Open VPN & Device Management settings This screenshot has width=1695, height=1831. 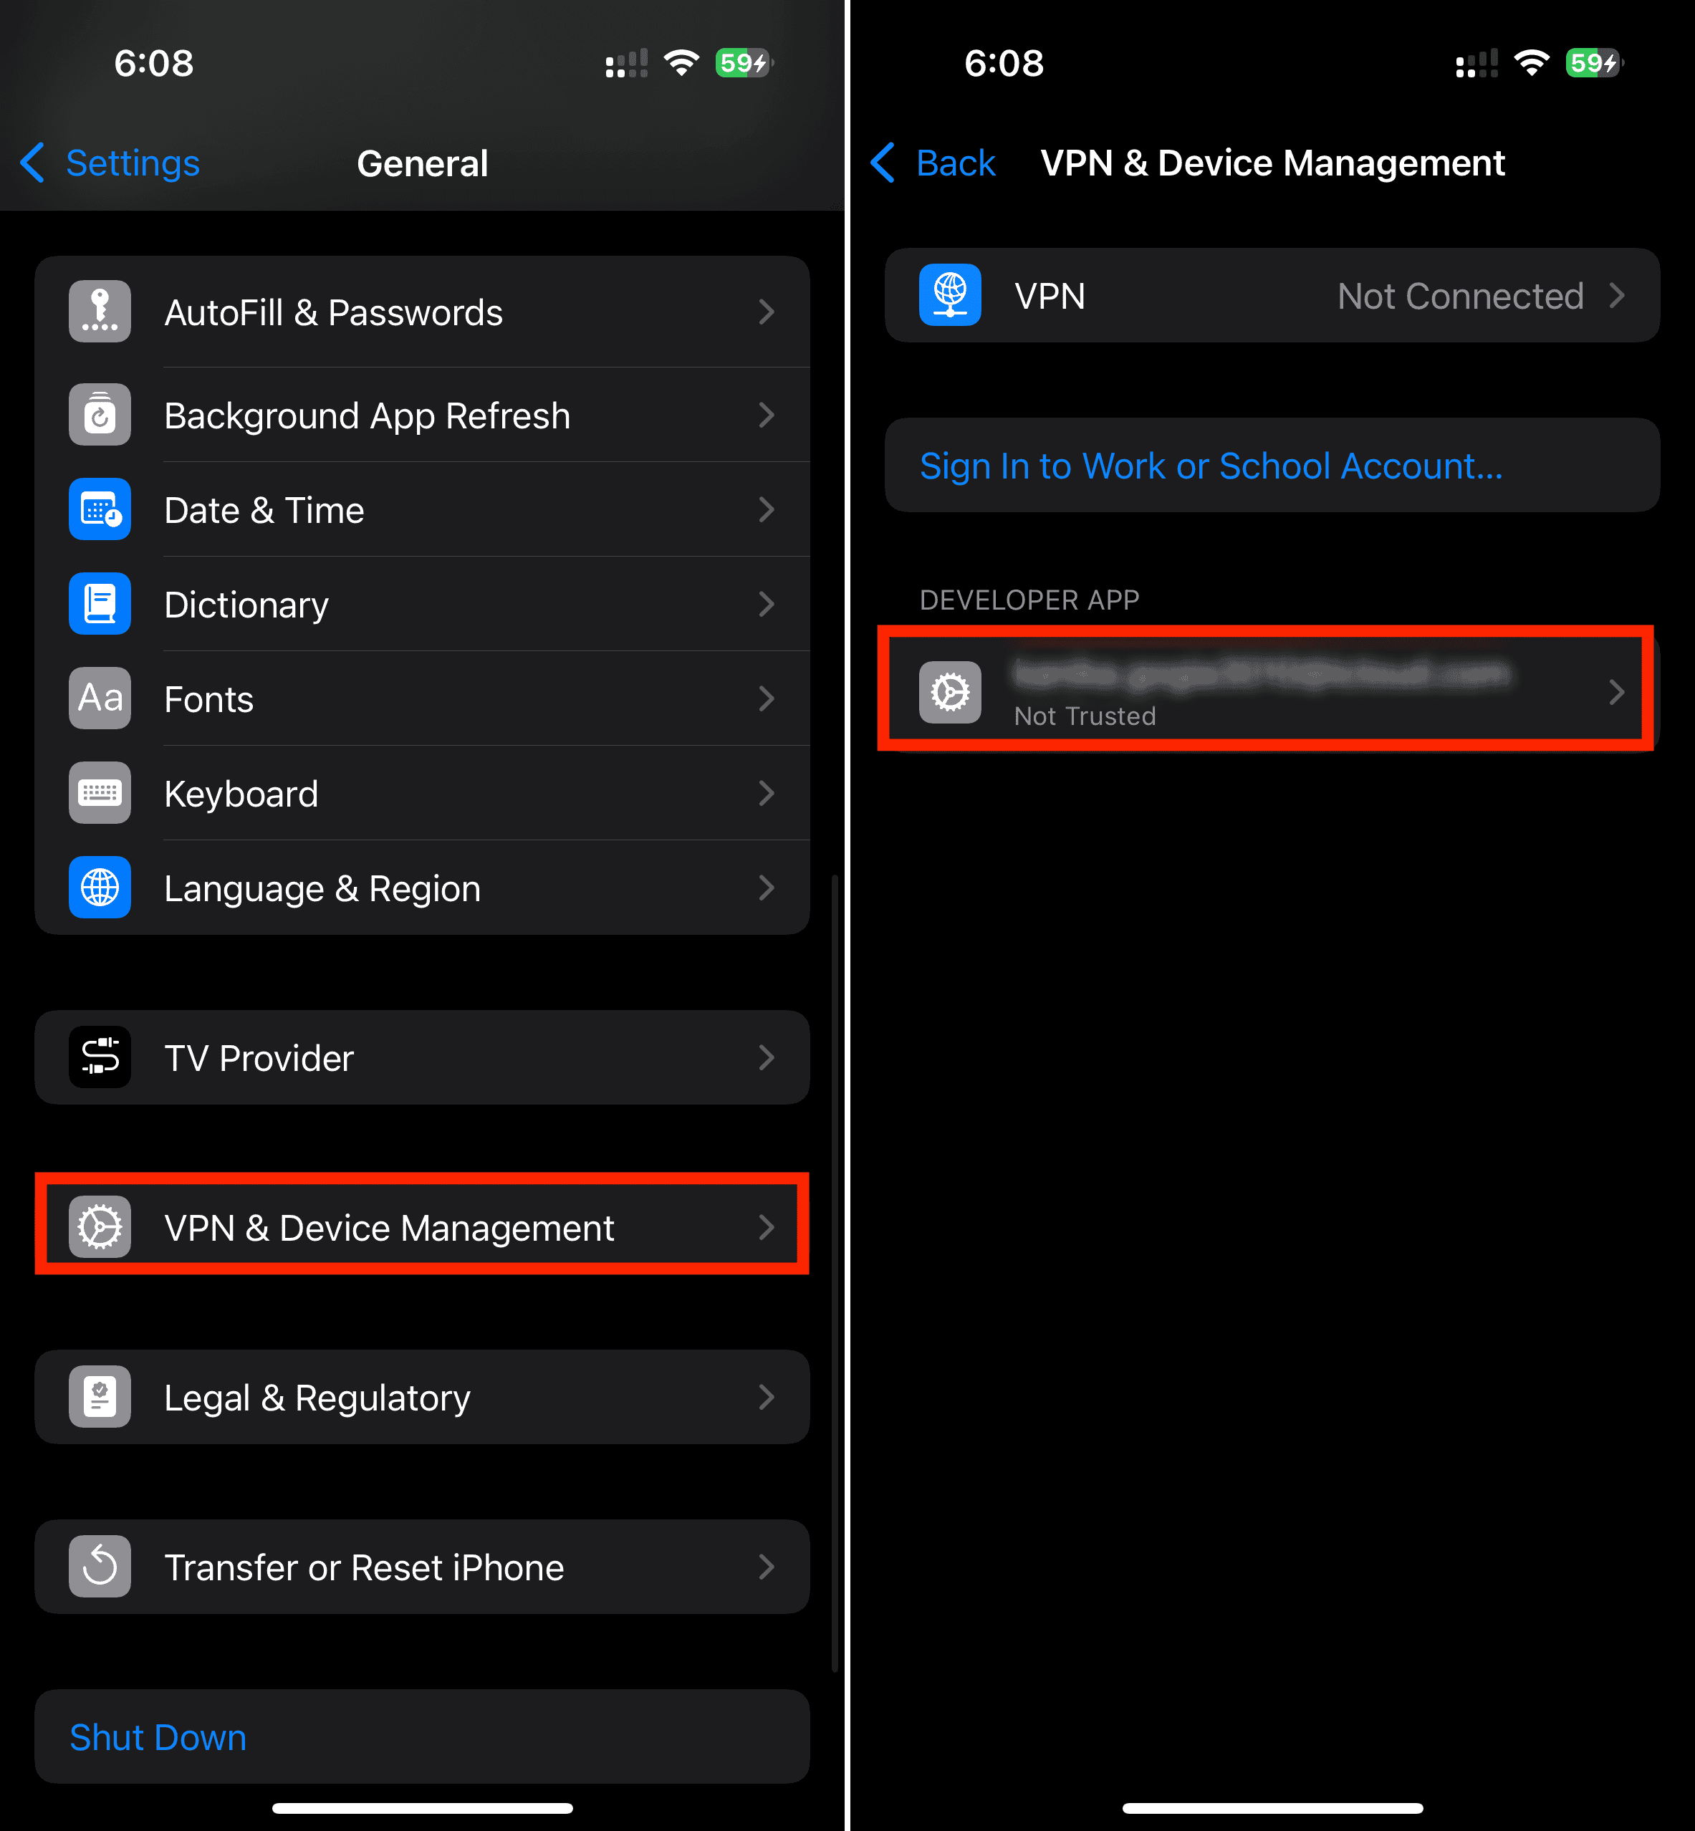coord(423,1226)
